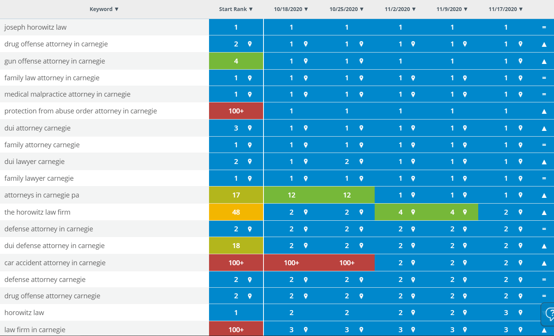This screenshot has width=554, height=336.
Task: Click map pin in defense attorney in carnegie Start Rank
Action: (x=250, y=229)
